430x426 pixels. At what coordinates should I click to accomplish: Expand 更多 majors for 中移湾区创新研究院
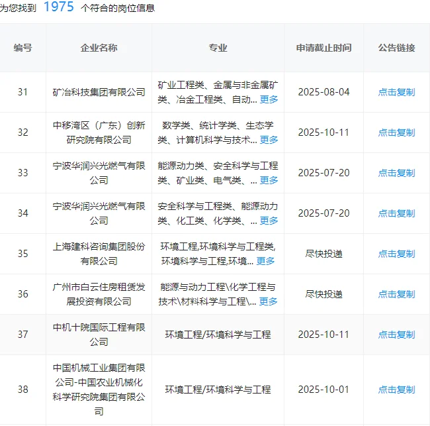(x=269, y=140)
